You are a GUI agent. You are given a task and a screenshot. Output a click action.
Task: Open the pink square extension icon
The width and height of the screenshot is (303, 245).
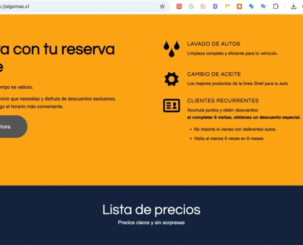click(x=203, y=7)
